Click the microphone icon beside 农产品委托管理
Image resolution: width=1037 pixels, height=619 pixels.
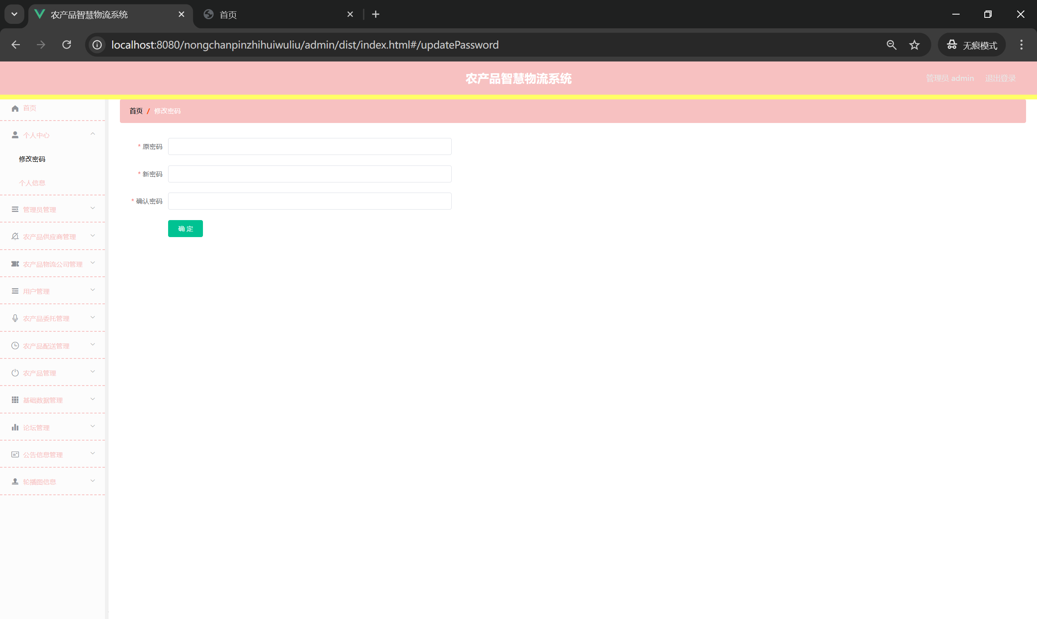coord(15,318)
